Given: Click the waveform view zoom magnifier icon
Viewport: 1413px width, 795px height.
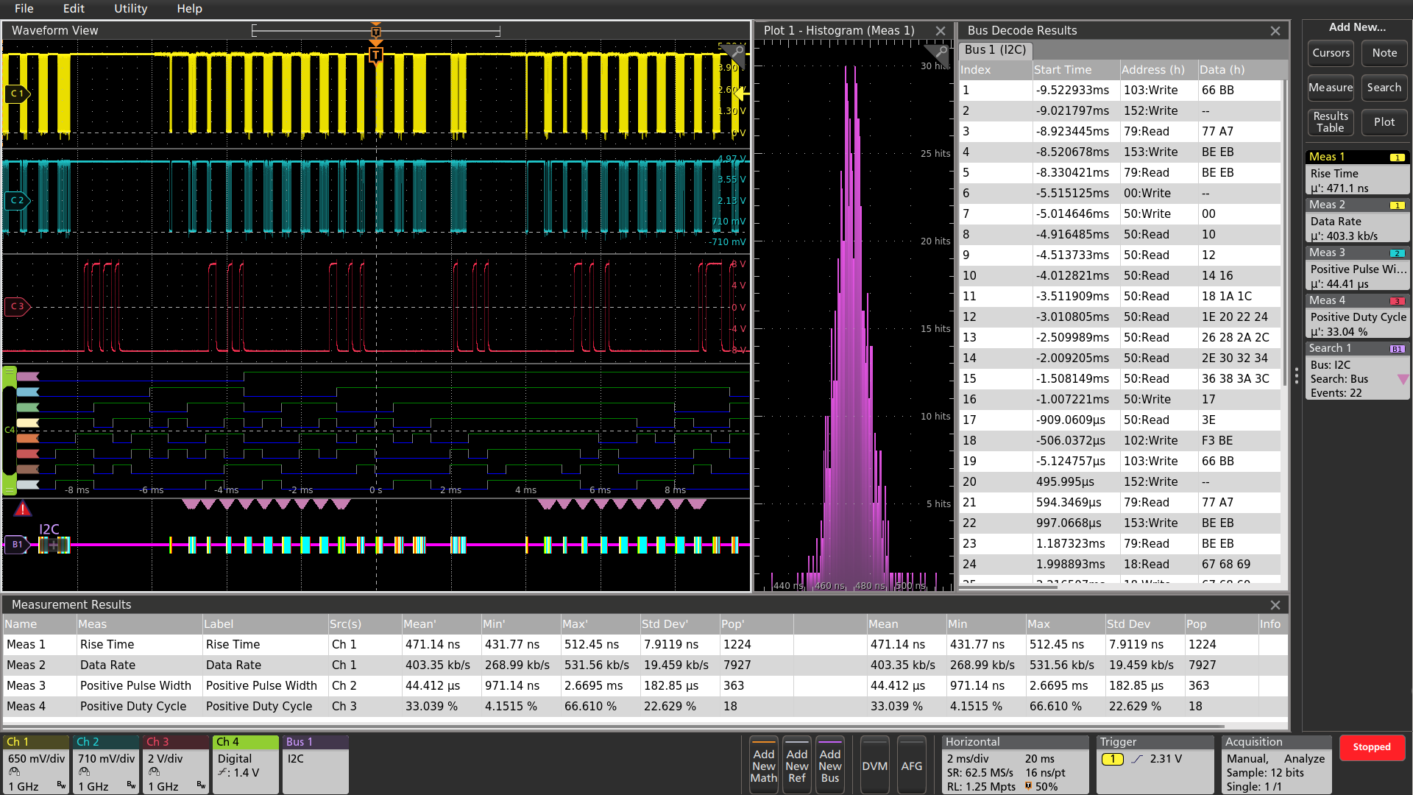Looking at the screenshot, I should 736,53.
